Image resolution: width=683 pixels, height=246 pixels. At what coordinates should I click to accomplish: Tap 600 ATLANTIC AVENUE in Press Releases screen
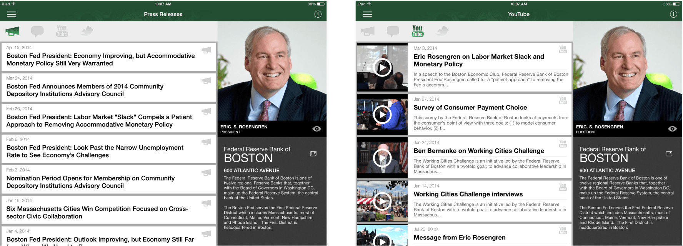252,171
